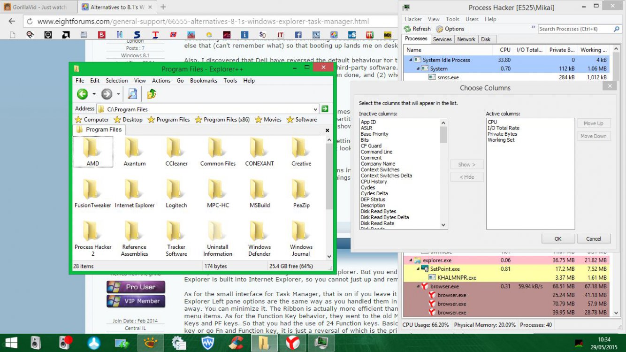This screenshot has width=626, height=352.
Task: Select the PeaZip folder icon
Action: [x=301, y=189]
